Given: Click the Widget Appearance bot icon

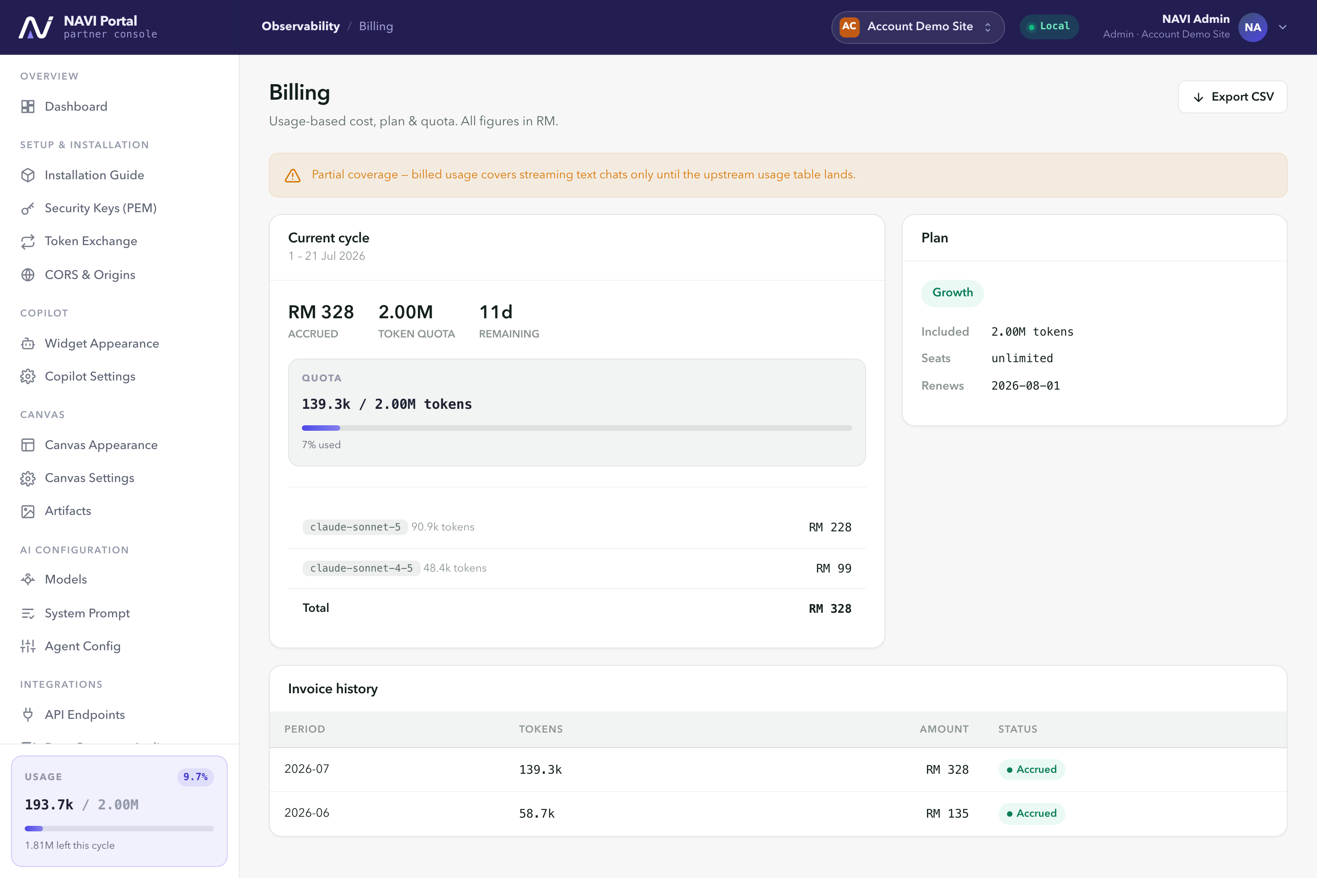Looking at the screenshot, I should pyautogui.click(x=28, y=343).
